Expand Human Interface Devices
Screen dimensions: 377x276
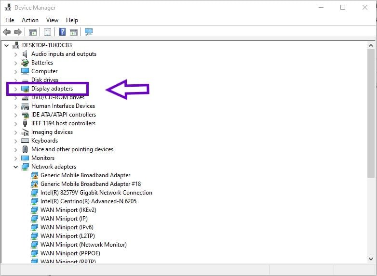tap(15, 106)
